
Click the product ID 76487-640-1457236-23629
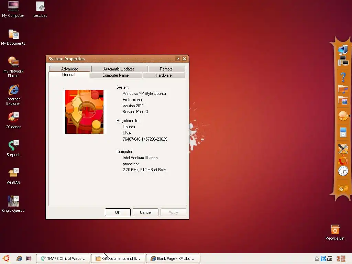[145, 139]
